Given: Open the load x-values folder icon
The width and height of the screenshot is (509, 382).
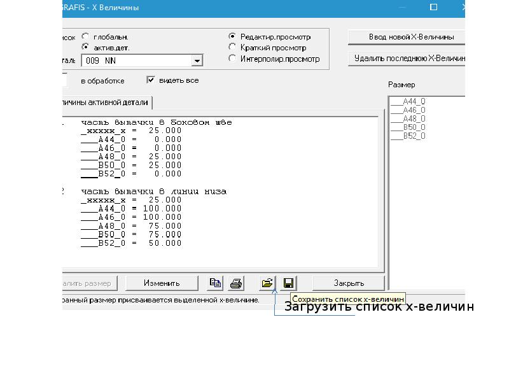Looking at the screenshot, I should pos(267,283).
